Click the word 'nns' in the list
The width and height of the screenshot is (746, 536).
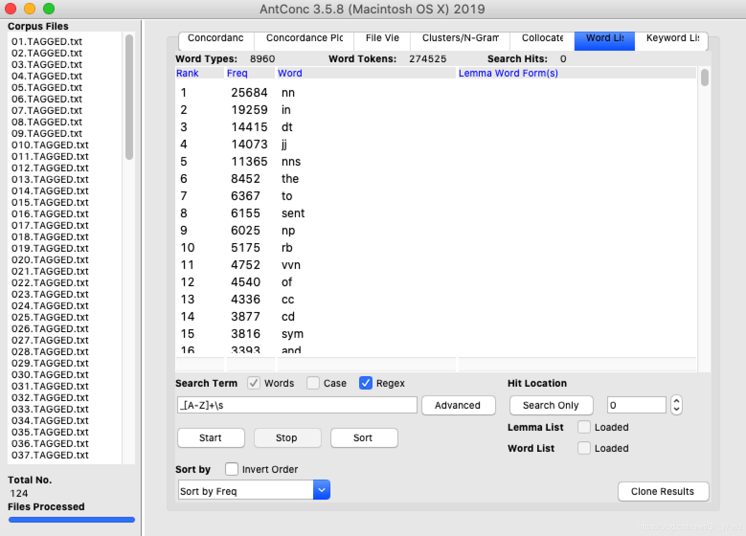pos(291,162)
